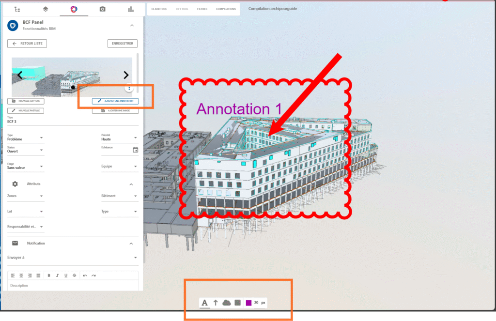Select the text annotation tool
This screenshot has width=496, height=321.
tap(204, 303)
